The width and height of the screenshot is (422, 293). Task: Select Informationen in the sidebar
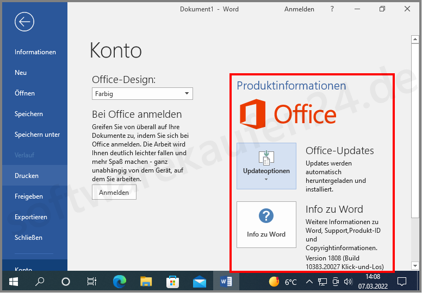tap(35, 52)
